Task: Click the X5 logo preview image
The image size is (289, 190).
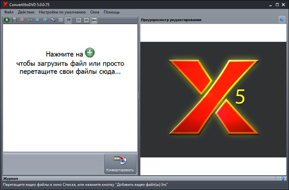Action: pos(213,99)
